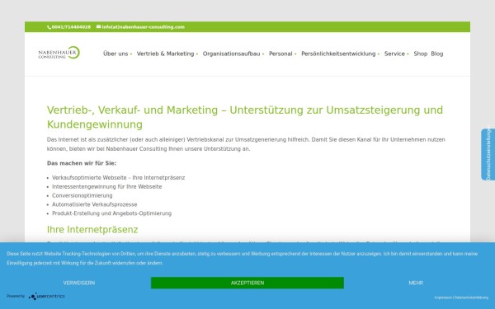Click the Vertrieb-, Verkauf- und Marketing heading

[x=245, y=117]
